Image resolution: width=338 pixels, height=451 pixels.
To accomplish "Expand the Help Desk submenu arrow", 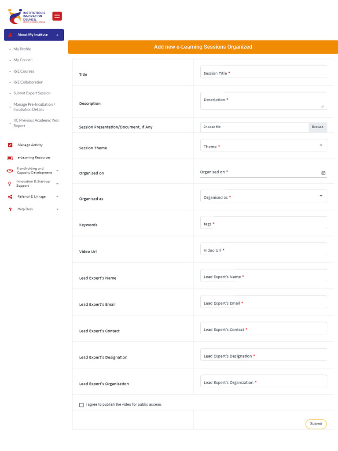I will tap(57, 209).
